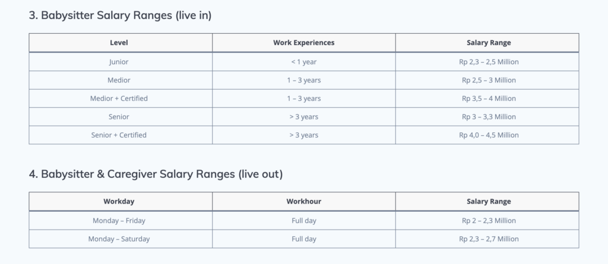Click the 'Level' column header
608x264 pixels.
coord(119,43)
